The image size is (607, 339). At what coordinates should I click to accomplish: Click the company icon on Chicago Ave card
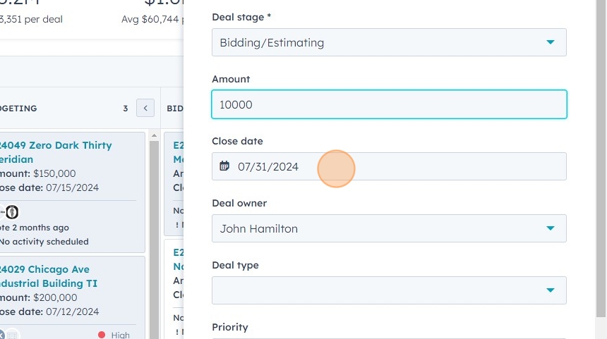click(x=13, y=335)
